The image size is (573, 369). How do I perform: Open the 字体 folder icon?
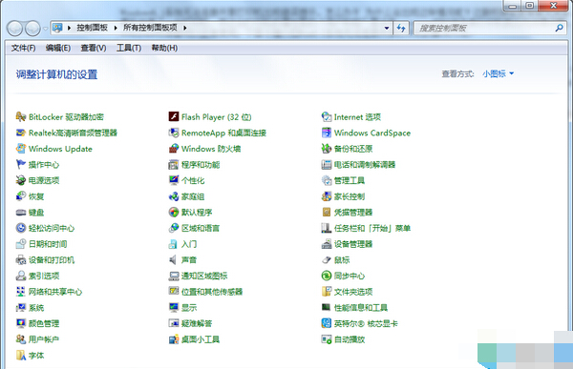pyautogui.click(x=21, y=355)
